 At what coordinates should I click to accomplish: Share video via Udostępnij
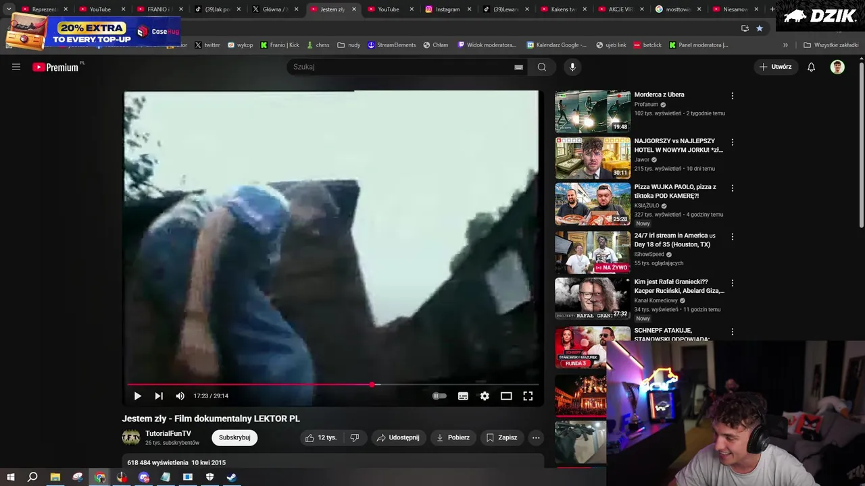(398, 437)
